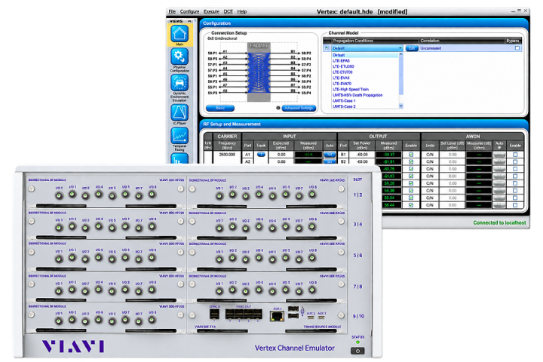Click the FADING block in the connection diagram
Viewport: 543px width, 362px height.
click(259, 72)
